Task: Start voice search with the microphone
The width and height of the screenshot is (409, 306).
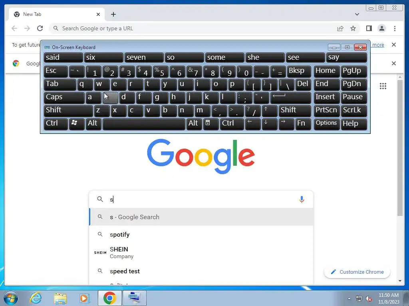Action: pyautogui.click(x=302, y=200)
